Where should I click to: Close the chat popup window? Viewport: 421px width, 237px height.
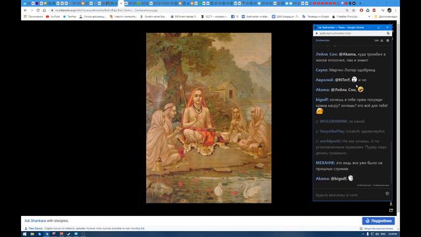coord(387,28)
